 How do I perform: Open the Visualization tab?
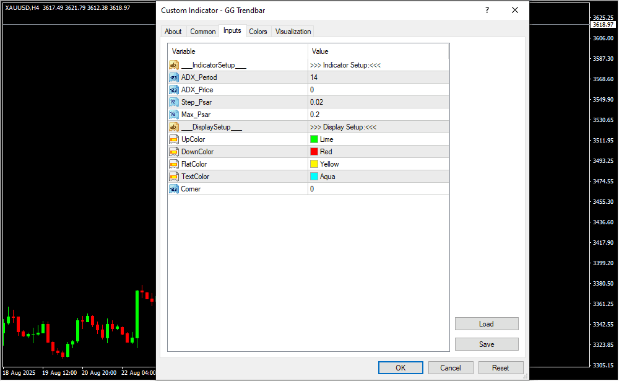tap(293, 32)
